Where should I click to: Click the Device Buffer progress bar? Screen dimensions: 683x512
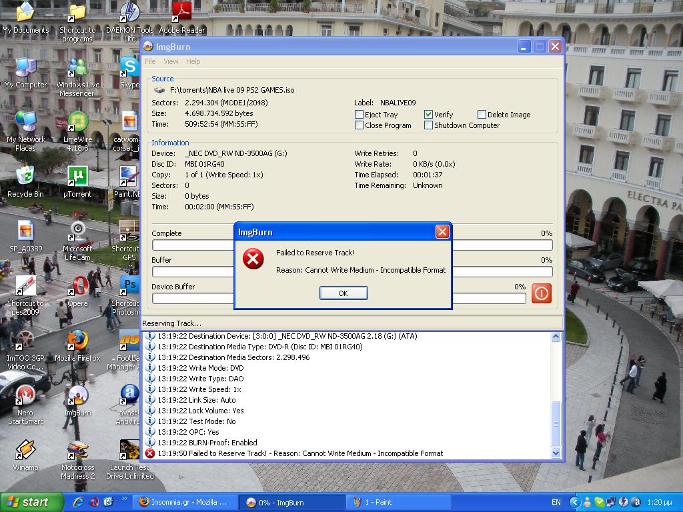pos(339,298)
